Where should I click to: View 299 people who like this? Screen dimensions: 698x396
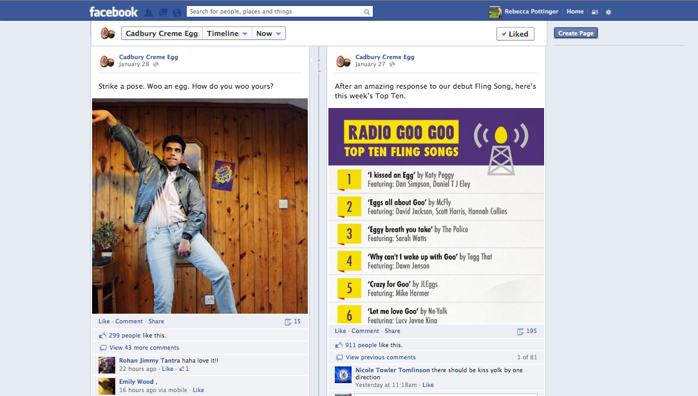click(125, 336)
